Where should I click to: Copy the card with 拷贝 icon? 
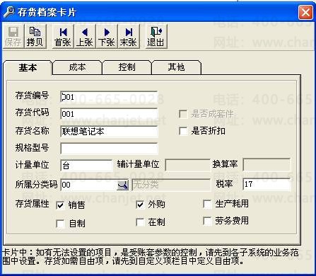pyautogui.click(x=35, y=37)
